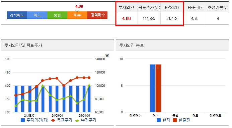Viewport: 232px width, 128px height.
Task: Click the 4.00 marker above rating bar
Action: click(x=79, y=6)
